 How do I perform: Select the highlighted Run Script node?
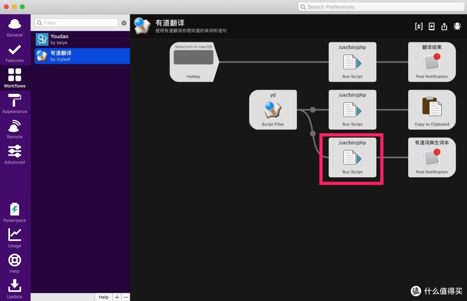click(352, 157)
